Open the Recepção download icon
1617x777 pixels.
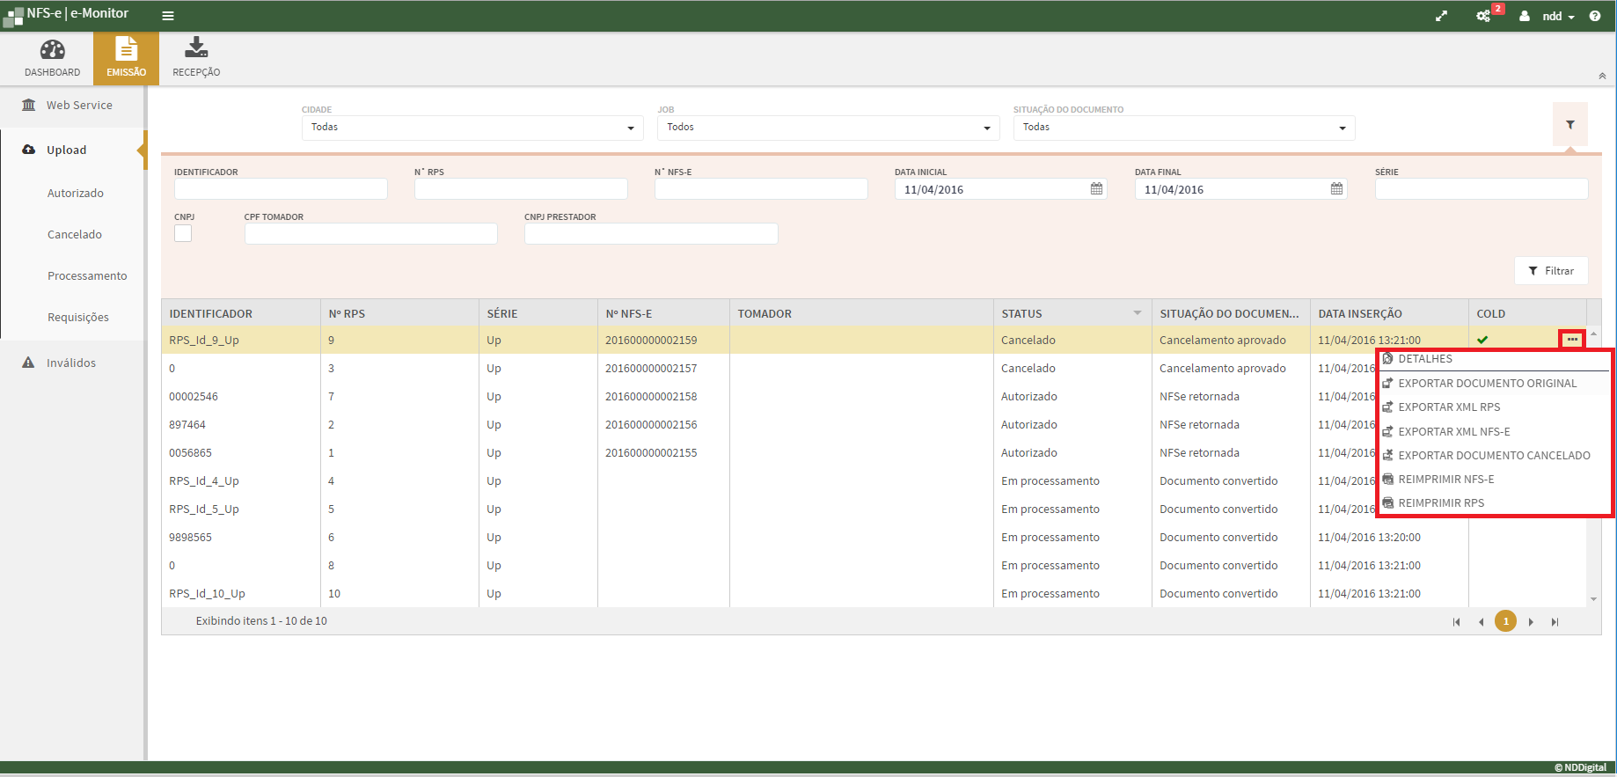tap(196, 48)
